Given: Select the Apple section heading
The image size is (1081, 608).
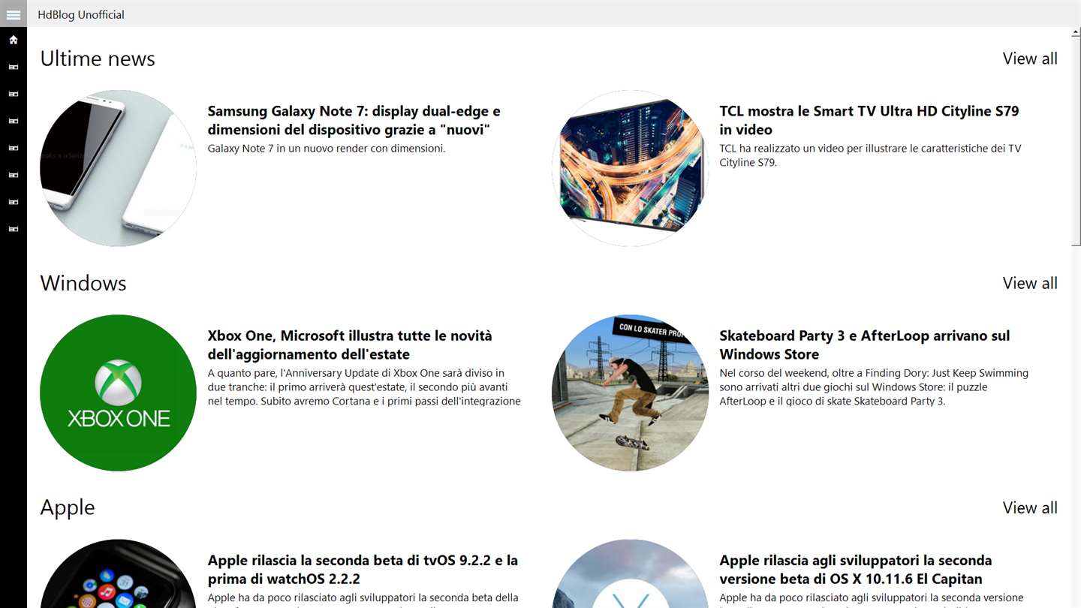Looking at the screenshot, I should 68,507.
